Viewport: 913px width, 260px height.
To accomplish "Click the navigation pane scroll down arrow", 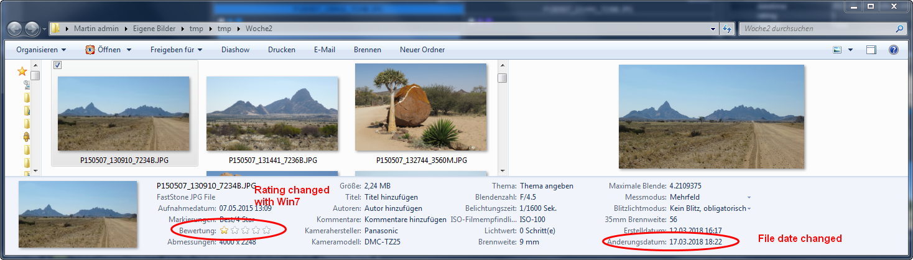I will pos(36,170).
